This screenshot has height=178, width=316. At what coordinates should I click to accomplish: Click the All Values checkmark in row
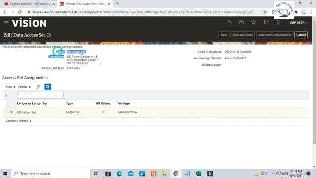pyautogui.click(x=103, y=112)
